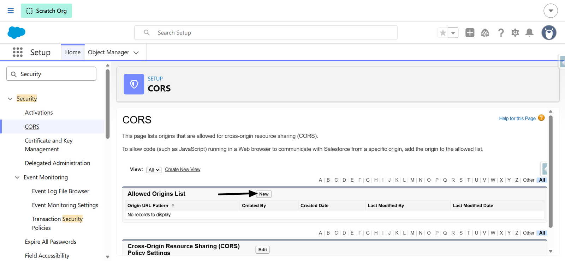565x261 pixels.
Task: Open the App Launcher dots grid
Action: 18,52
